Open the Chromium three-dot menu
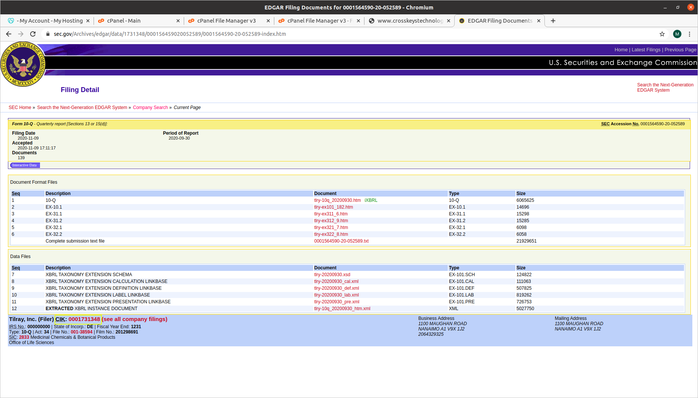The width and height of the screenshot is (698, 398). pos(689,34)
